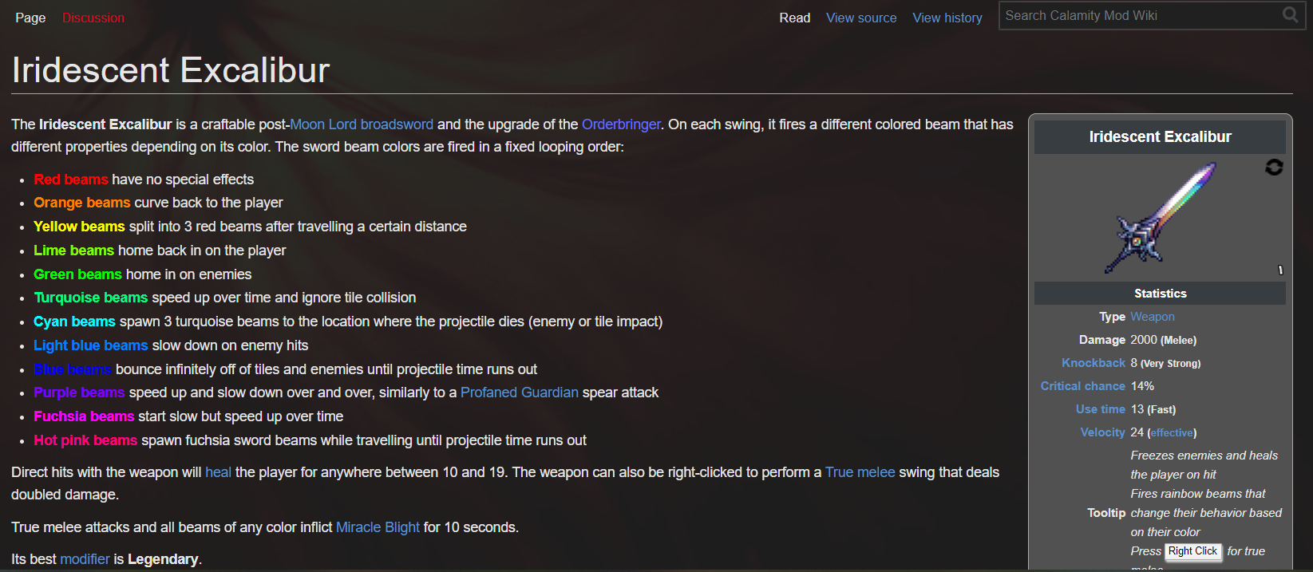
Task: Select the Read tab
Action: pyautogui.click(x=795, y=18)
